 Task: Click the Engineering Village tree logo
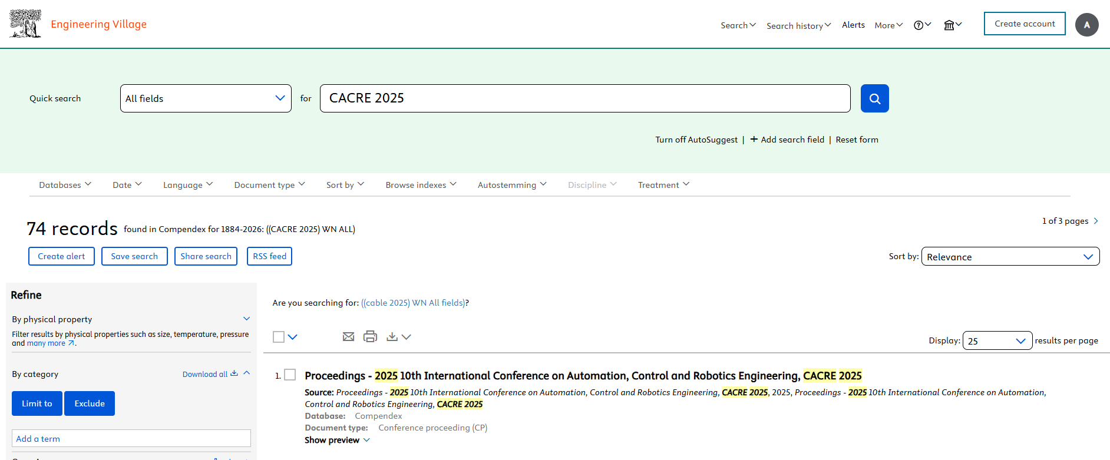[x=25, y=24]
